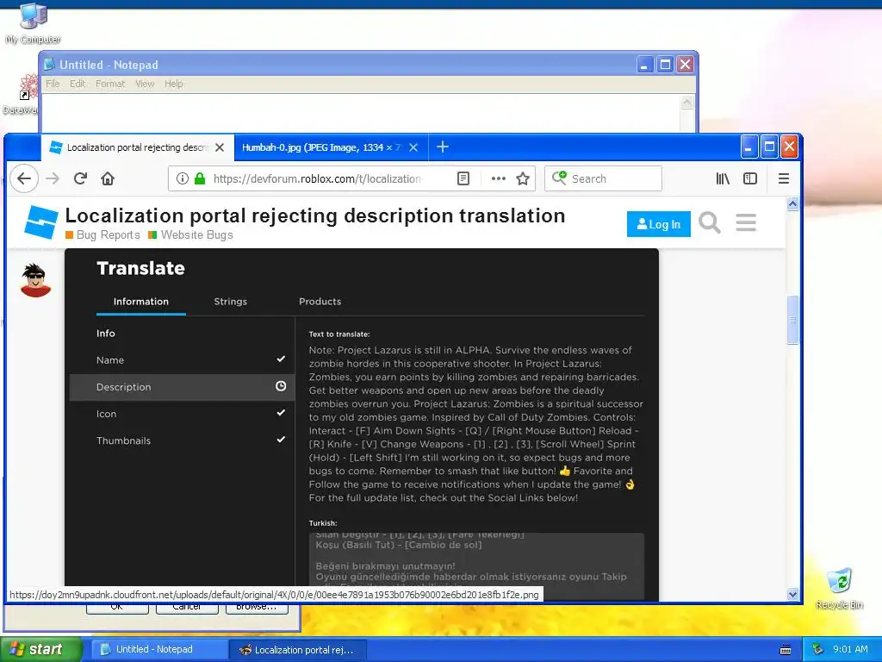882x662 pixels.
Task: Click inside the Notepad text area
Action: tap(361, 113)
